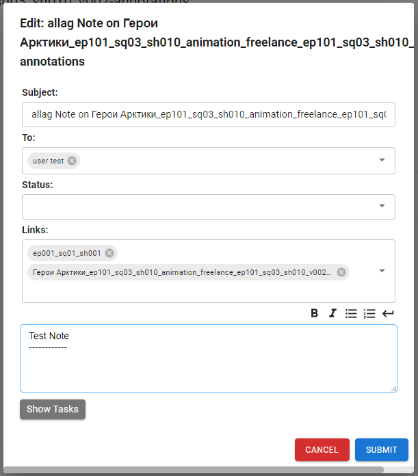The image size is (418, 476).
Task: Click the line break return arrow icon
Action: click(388, 313)
